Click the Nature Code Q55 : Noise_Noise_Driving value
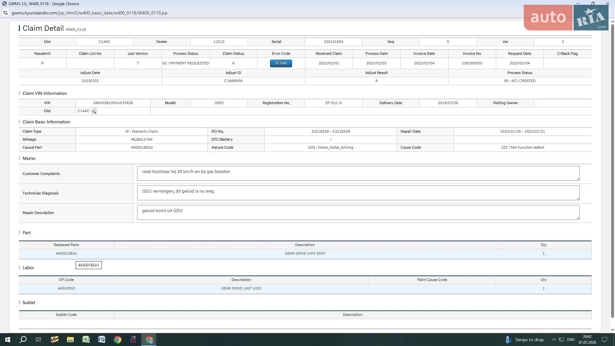Viewport: 615px width, 346px height. tap(331, 148)
